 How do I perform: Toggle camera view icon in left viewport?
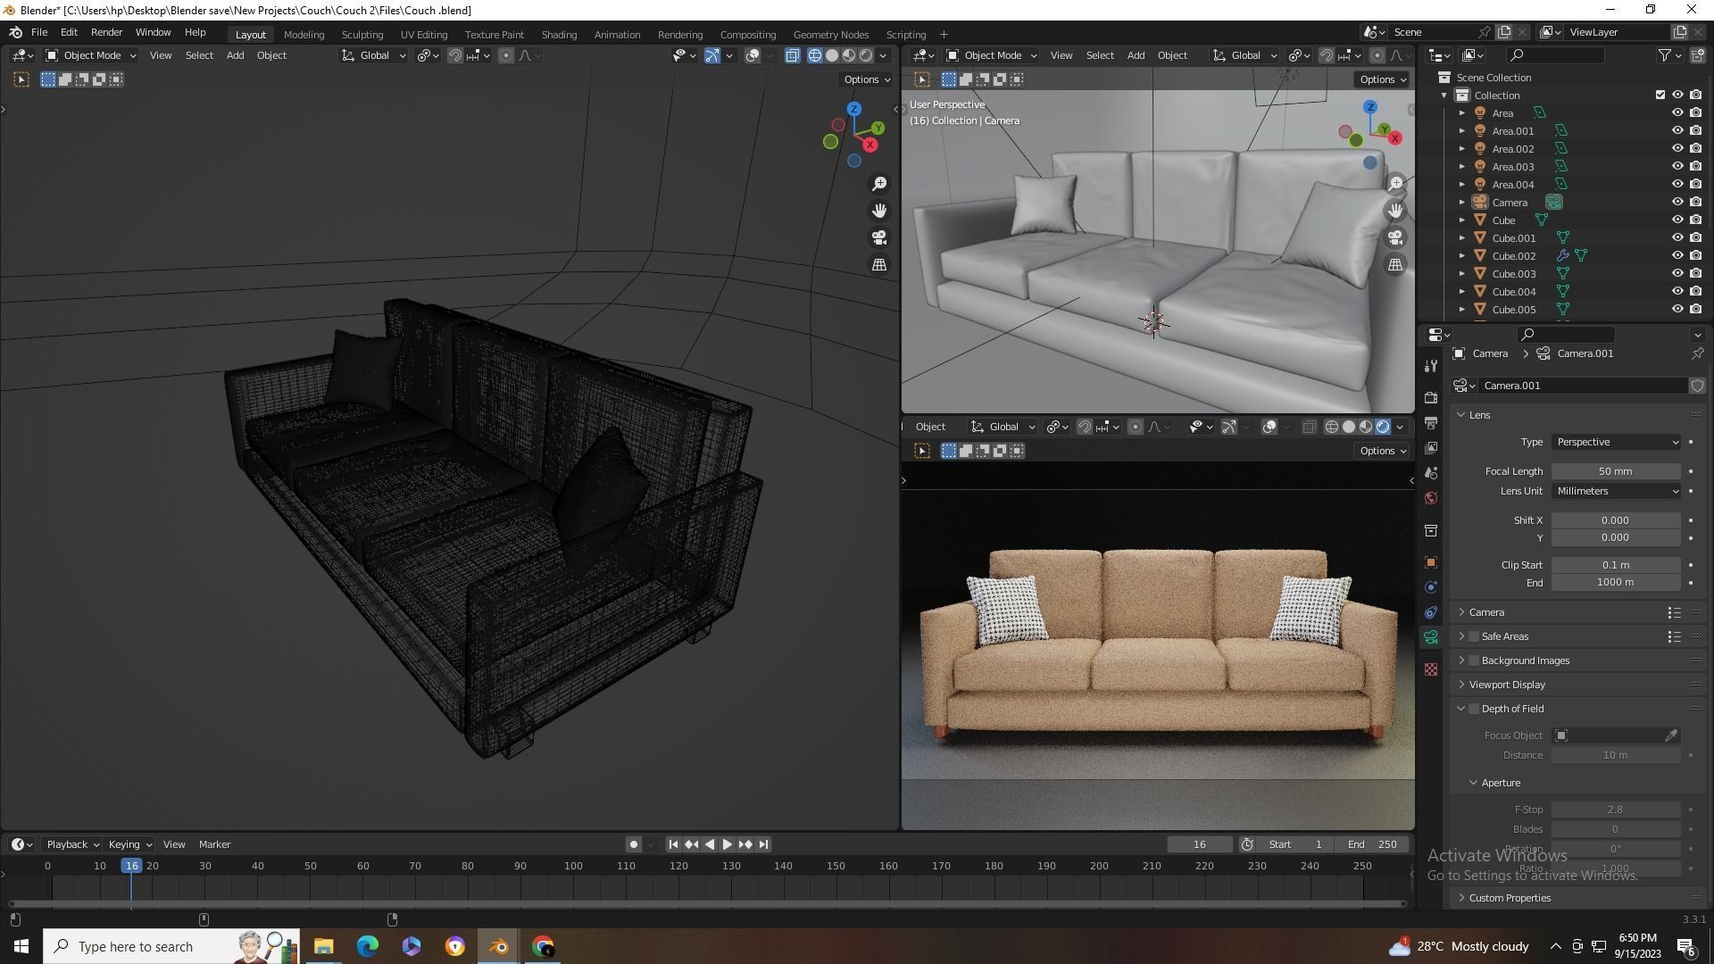pyautogui.click(x=879, y=237)
